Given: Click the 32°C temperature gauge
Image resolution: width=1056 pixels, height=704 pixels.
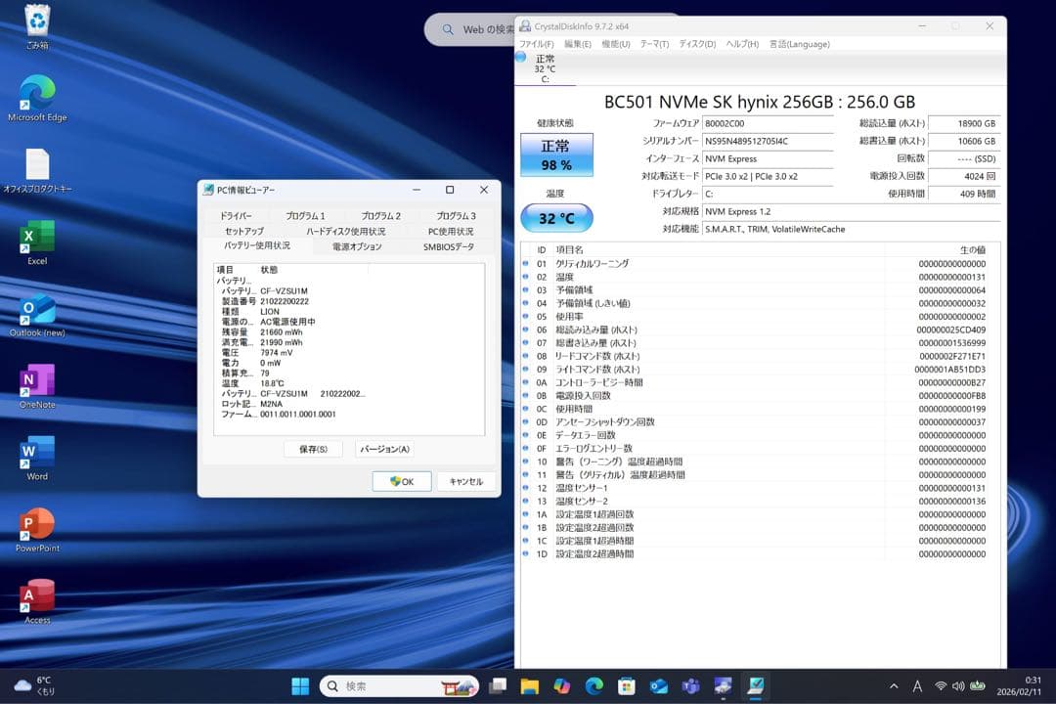Looking at the screenshot, I should pos(556,218).
